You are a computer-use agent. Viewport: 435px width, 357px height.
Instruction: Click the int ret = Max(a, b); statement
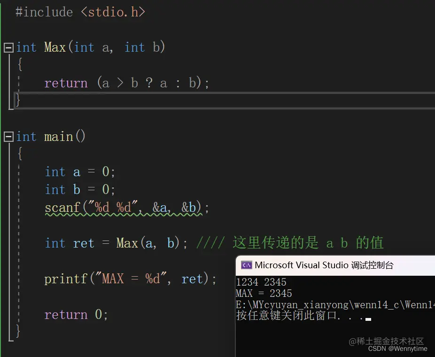pyautogui.click(x=116, y=243)
